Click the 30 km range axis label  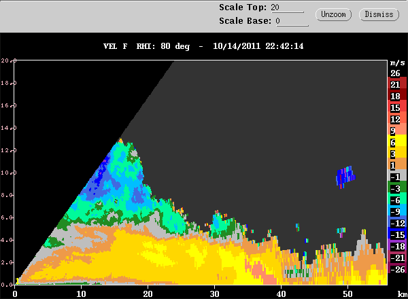tap(214, 294)
